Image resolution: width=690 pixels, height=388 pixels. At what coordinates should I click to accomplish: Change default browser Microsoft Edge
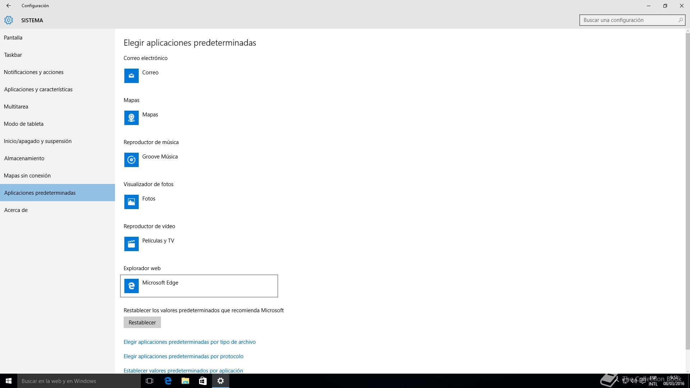tap(199, 286)
